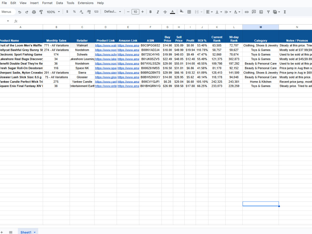The image size is (312, 234).
Task: Open the Tools menu
Action: [71, 3]
